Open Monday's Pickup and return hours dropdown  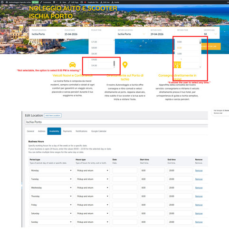tap(93, 170)
